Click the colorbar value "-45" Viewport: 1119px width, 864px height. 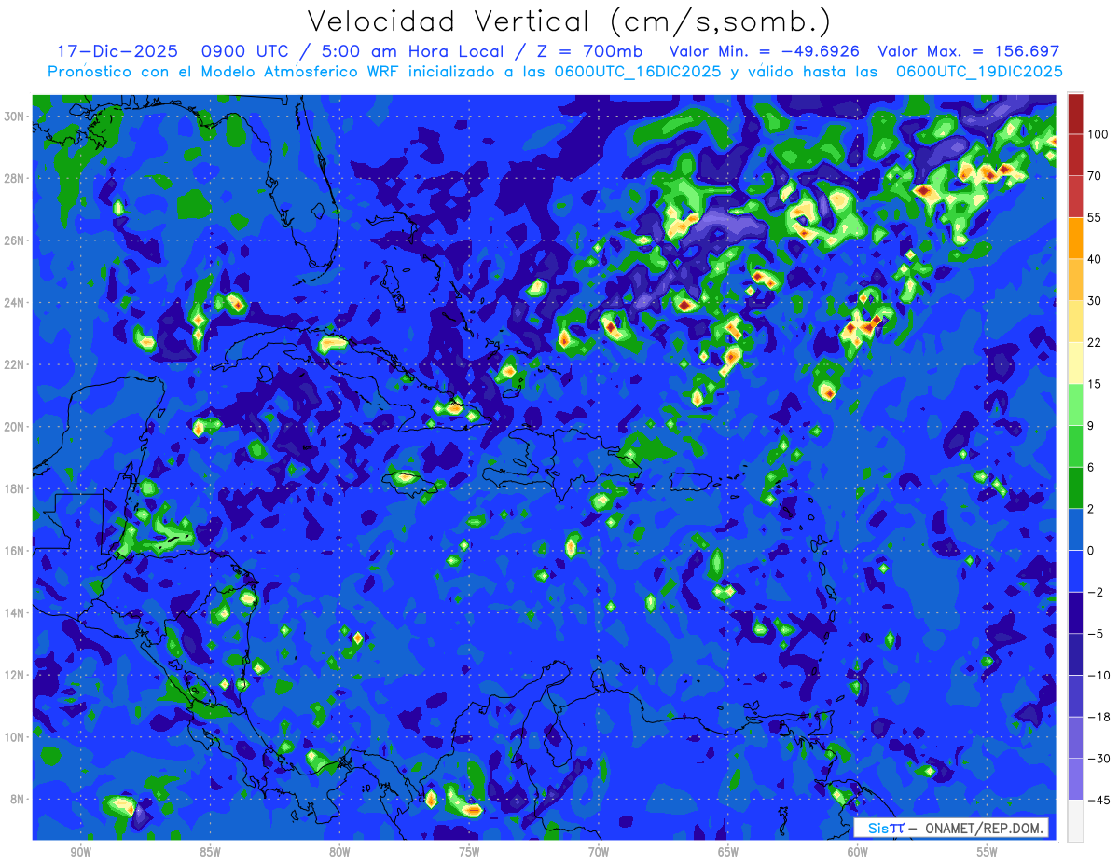point(1098,800)
